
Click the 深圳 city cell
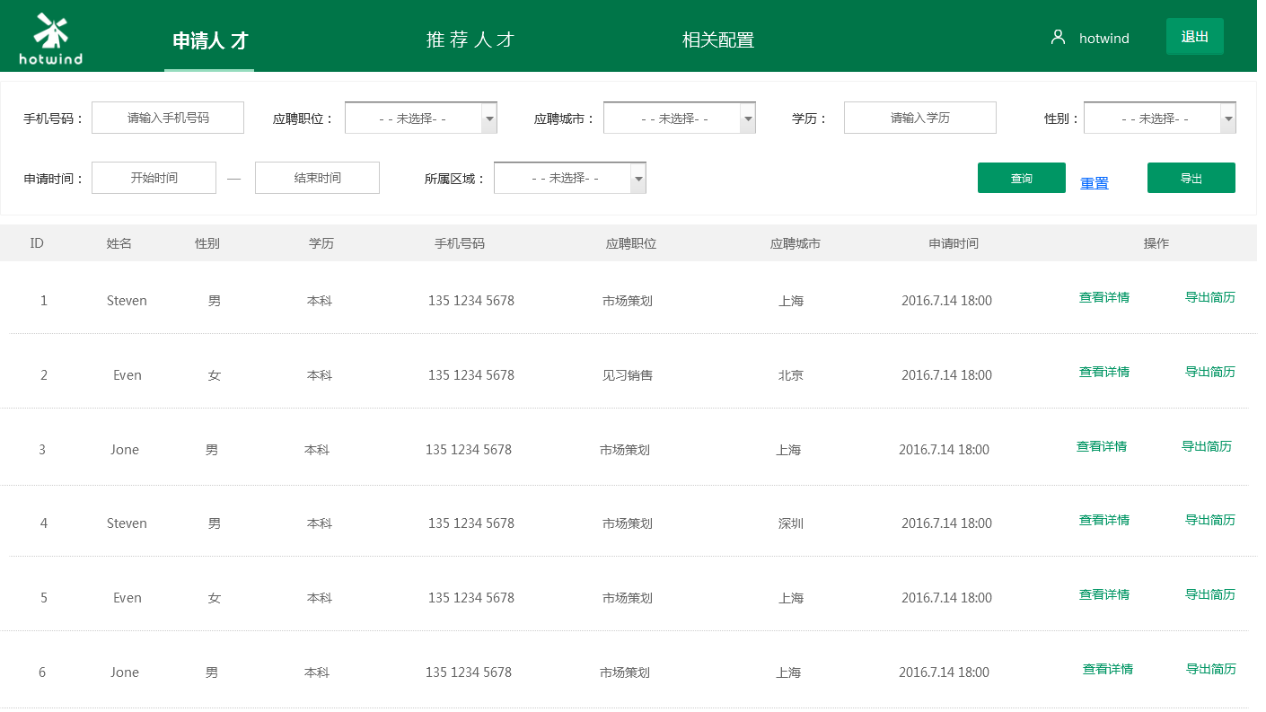pos(791,523)
